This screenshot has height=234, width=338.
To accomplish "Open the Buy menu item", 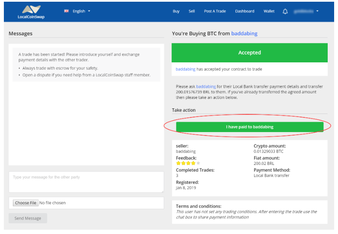I will [x=176, y=11].
